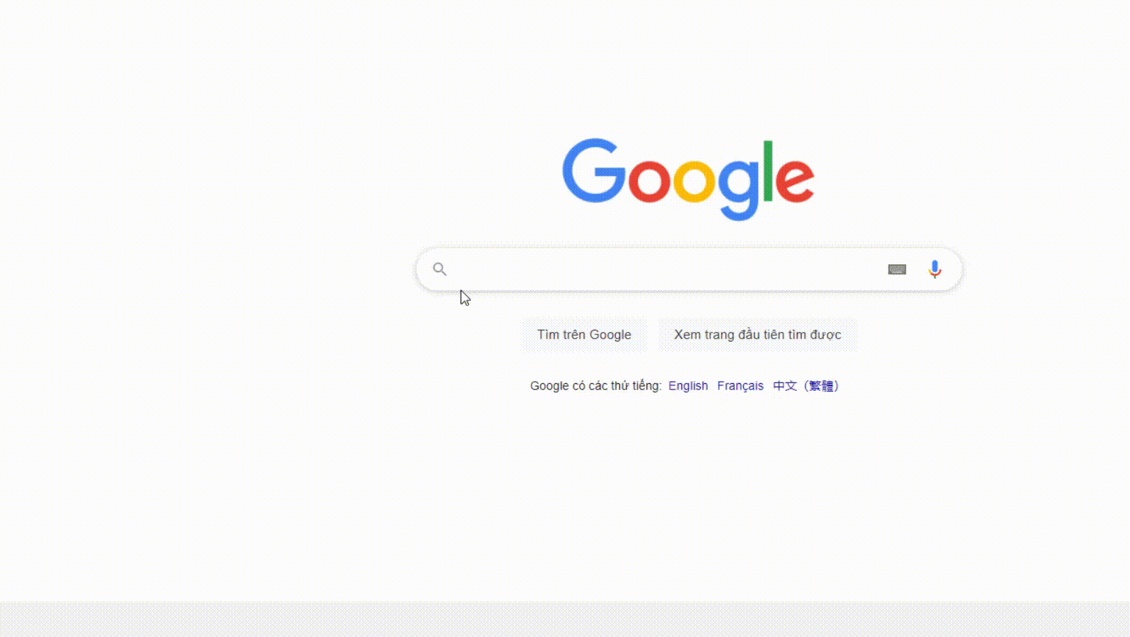Click the "Tìm trên Google" search button
Viewport: 1130px width, 637px height.
584,334
